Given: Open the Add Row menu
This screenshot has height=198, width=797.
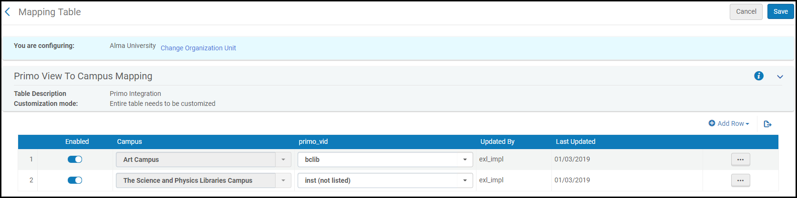Looking at the screenshot, I should pyautogui.click(x=729, y=123).
